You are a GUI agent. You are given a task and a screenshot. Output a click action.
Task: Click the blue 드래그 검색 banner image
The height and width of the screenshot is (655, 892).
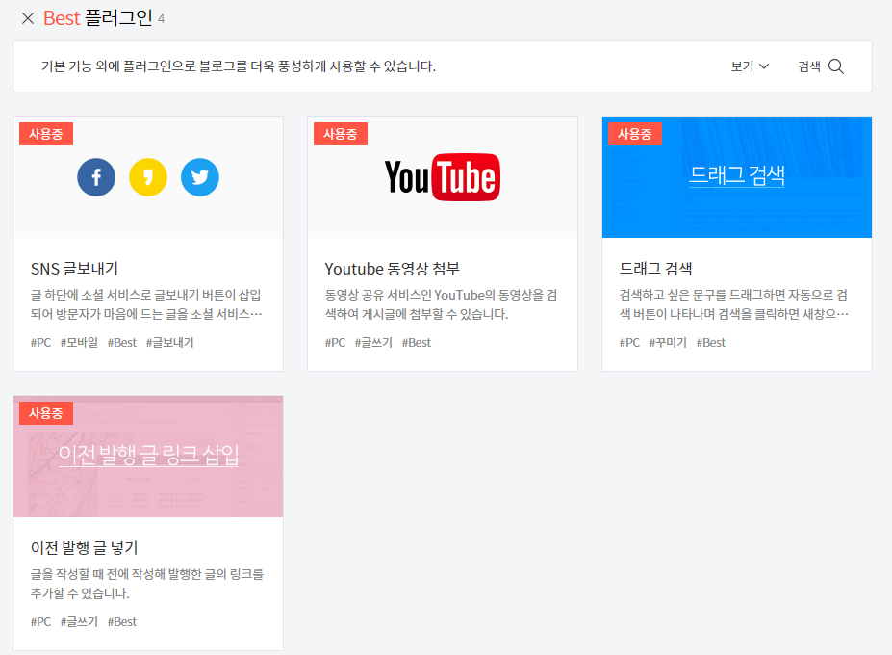[x=737, y=177]
